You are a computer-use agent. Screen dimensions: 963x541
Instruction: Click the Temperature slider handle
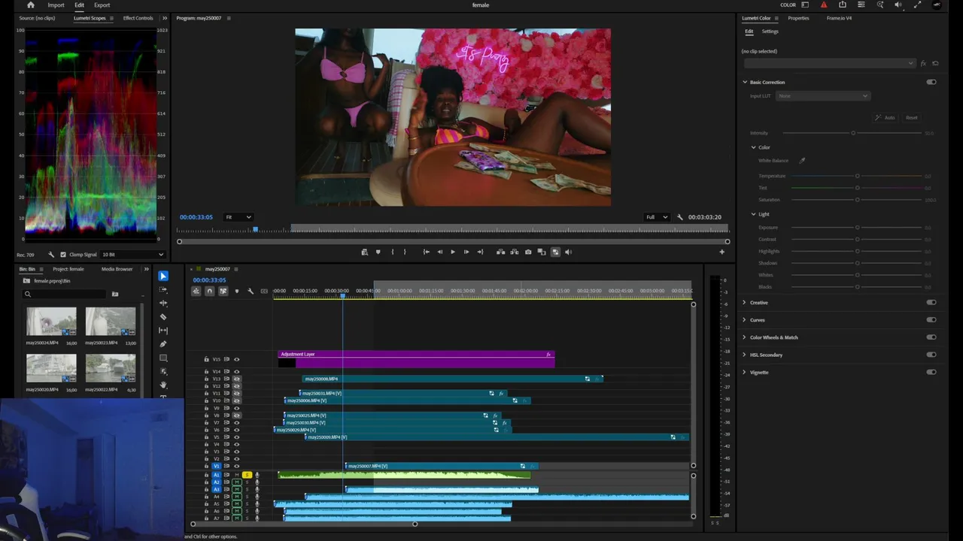[857, 176]
